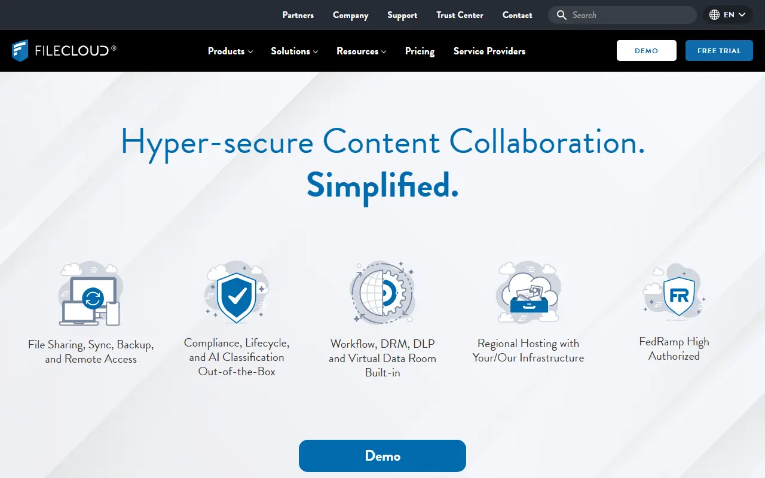Click the white DEMO button in header

647,51
